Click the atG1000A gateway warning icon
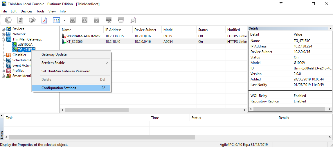The image size is (333, 147). (14, 45)
